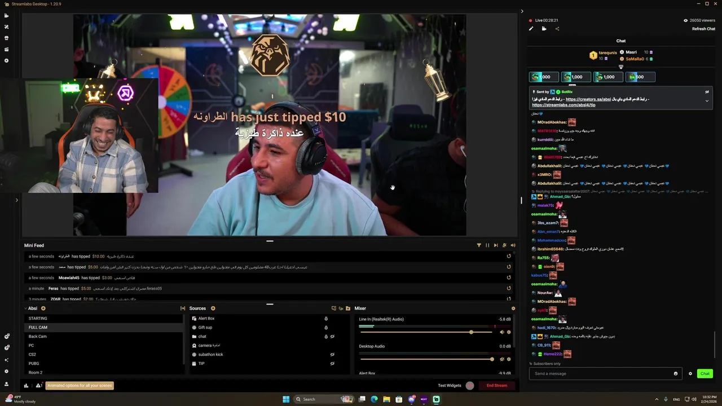Toggle lock on Alert Box source
Image resolution: width=722 pixels, height=406 pixels.
[326, 319]
